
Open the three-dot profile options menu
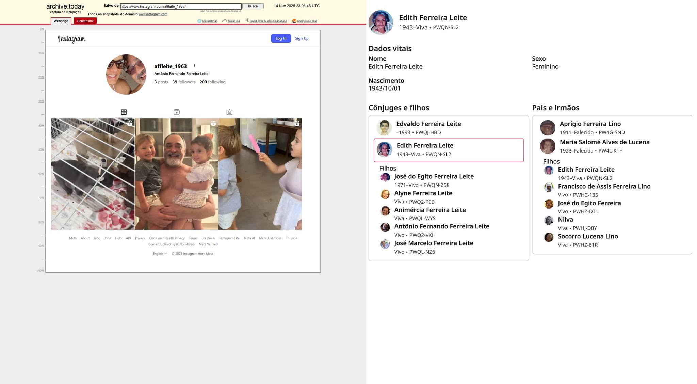pos(194,66)
